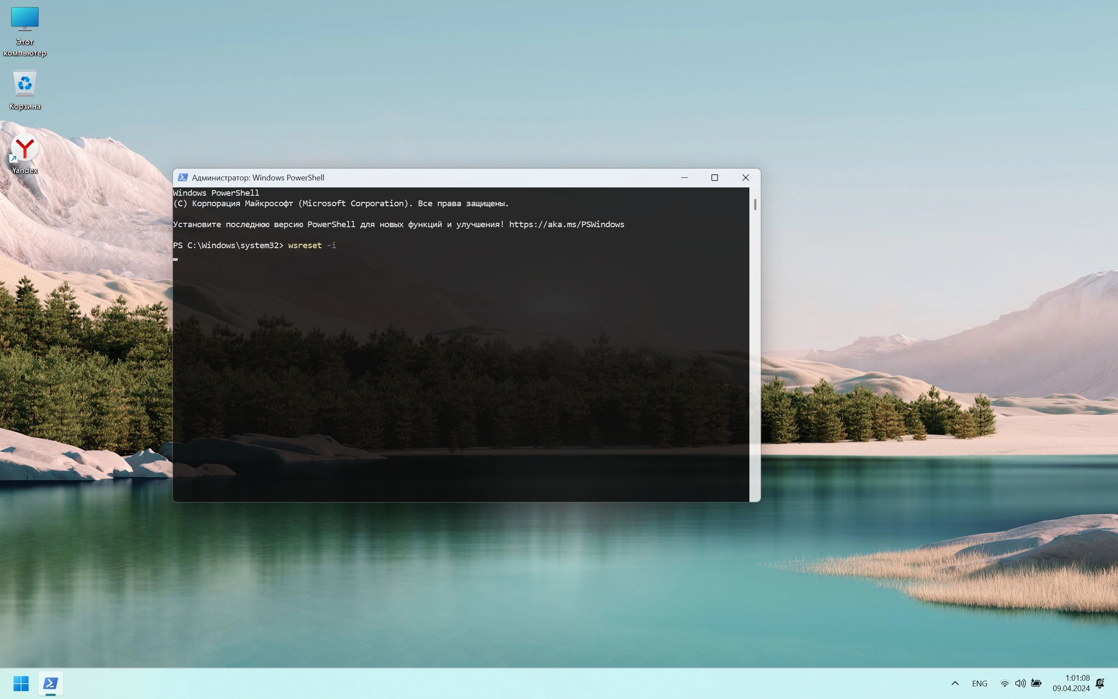Viewport: 1118px width, 699px height.
Task: Open the do-not-disturb notification bell
Action: [1100, 683]
